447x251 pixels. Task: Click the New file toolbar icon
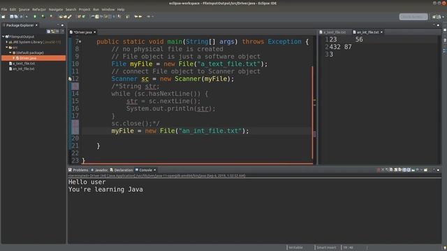(x=3, y=17)
